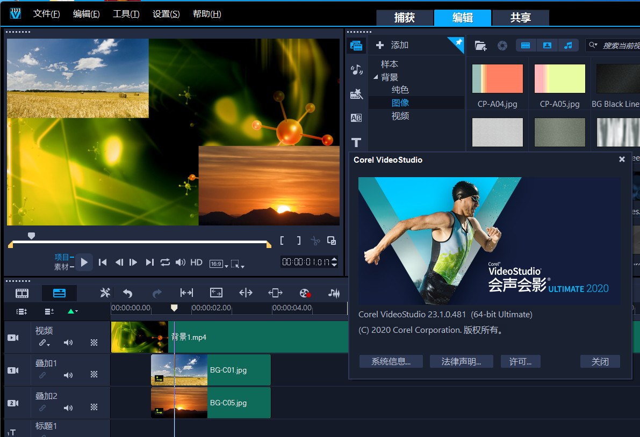Toggle HD preview mode
Screen dimensions: 640x437
coord(196,263)
